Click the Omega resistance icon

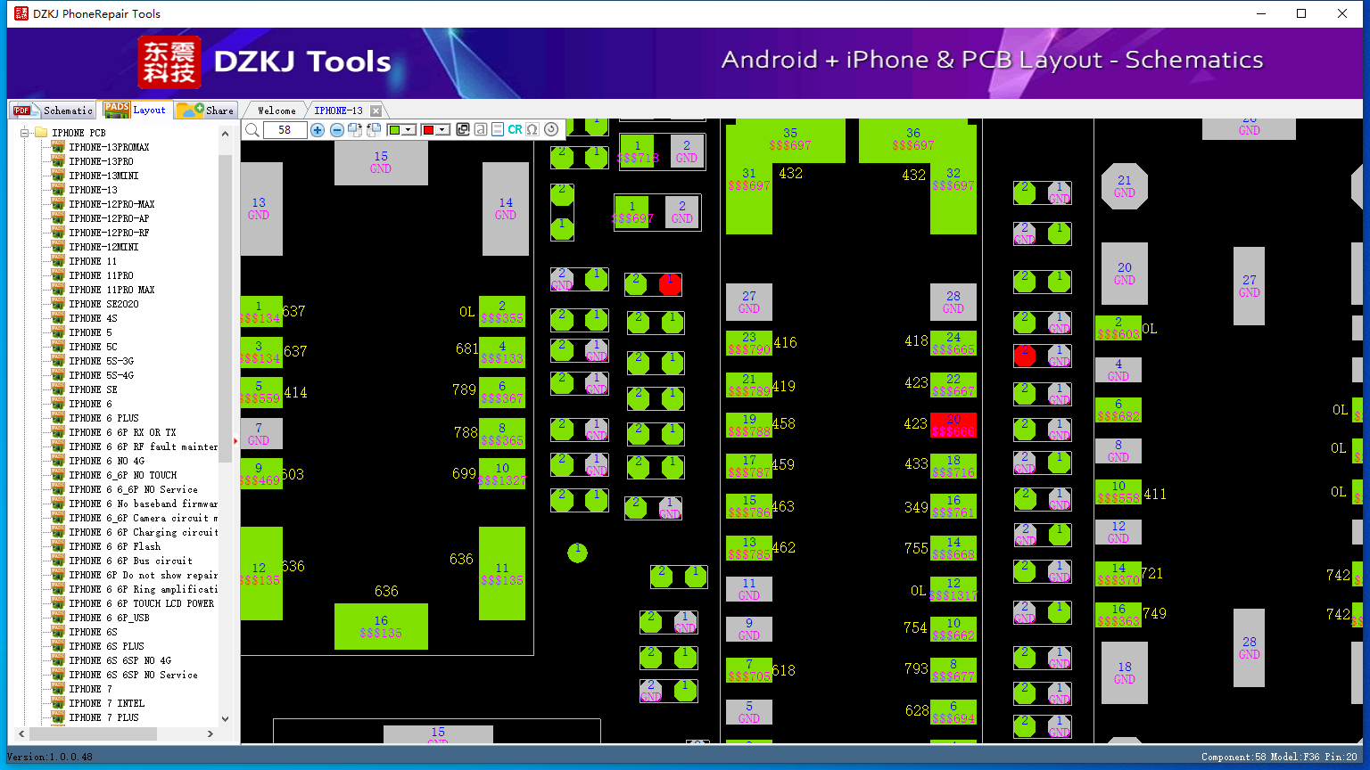[x=532, y=130]
